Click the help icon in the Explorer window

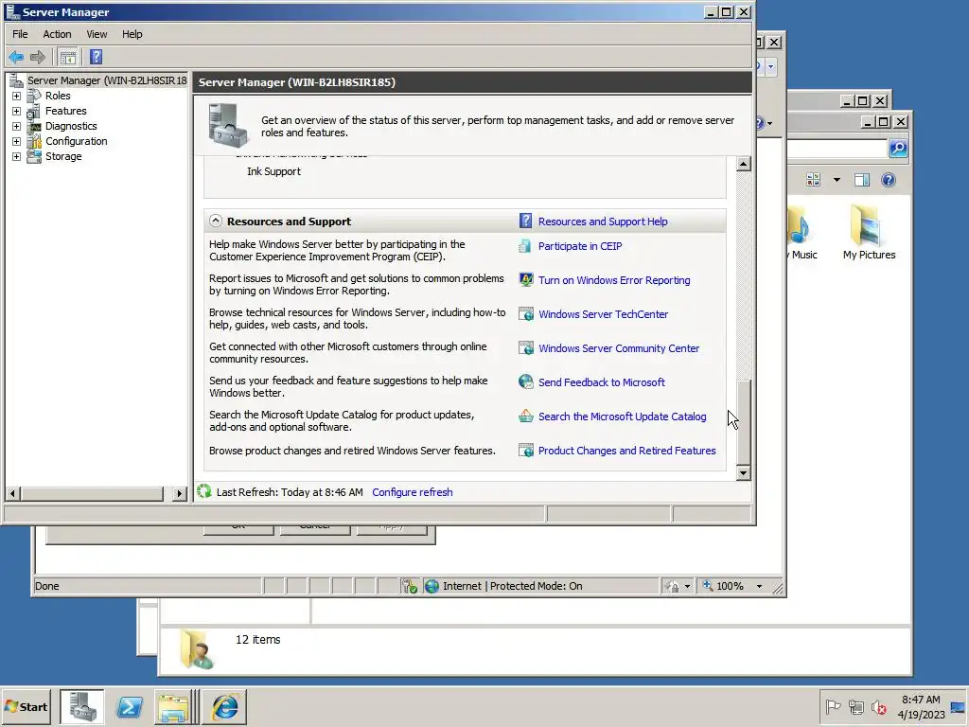(888, 180)
